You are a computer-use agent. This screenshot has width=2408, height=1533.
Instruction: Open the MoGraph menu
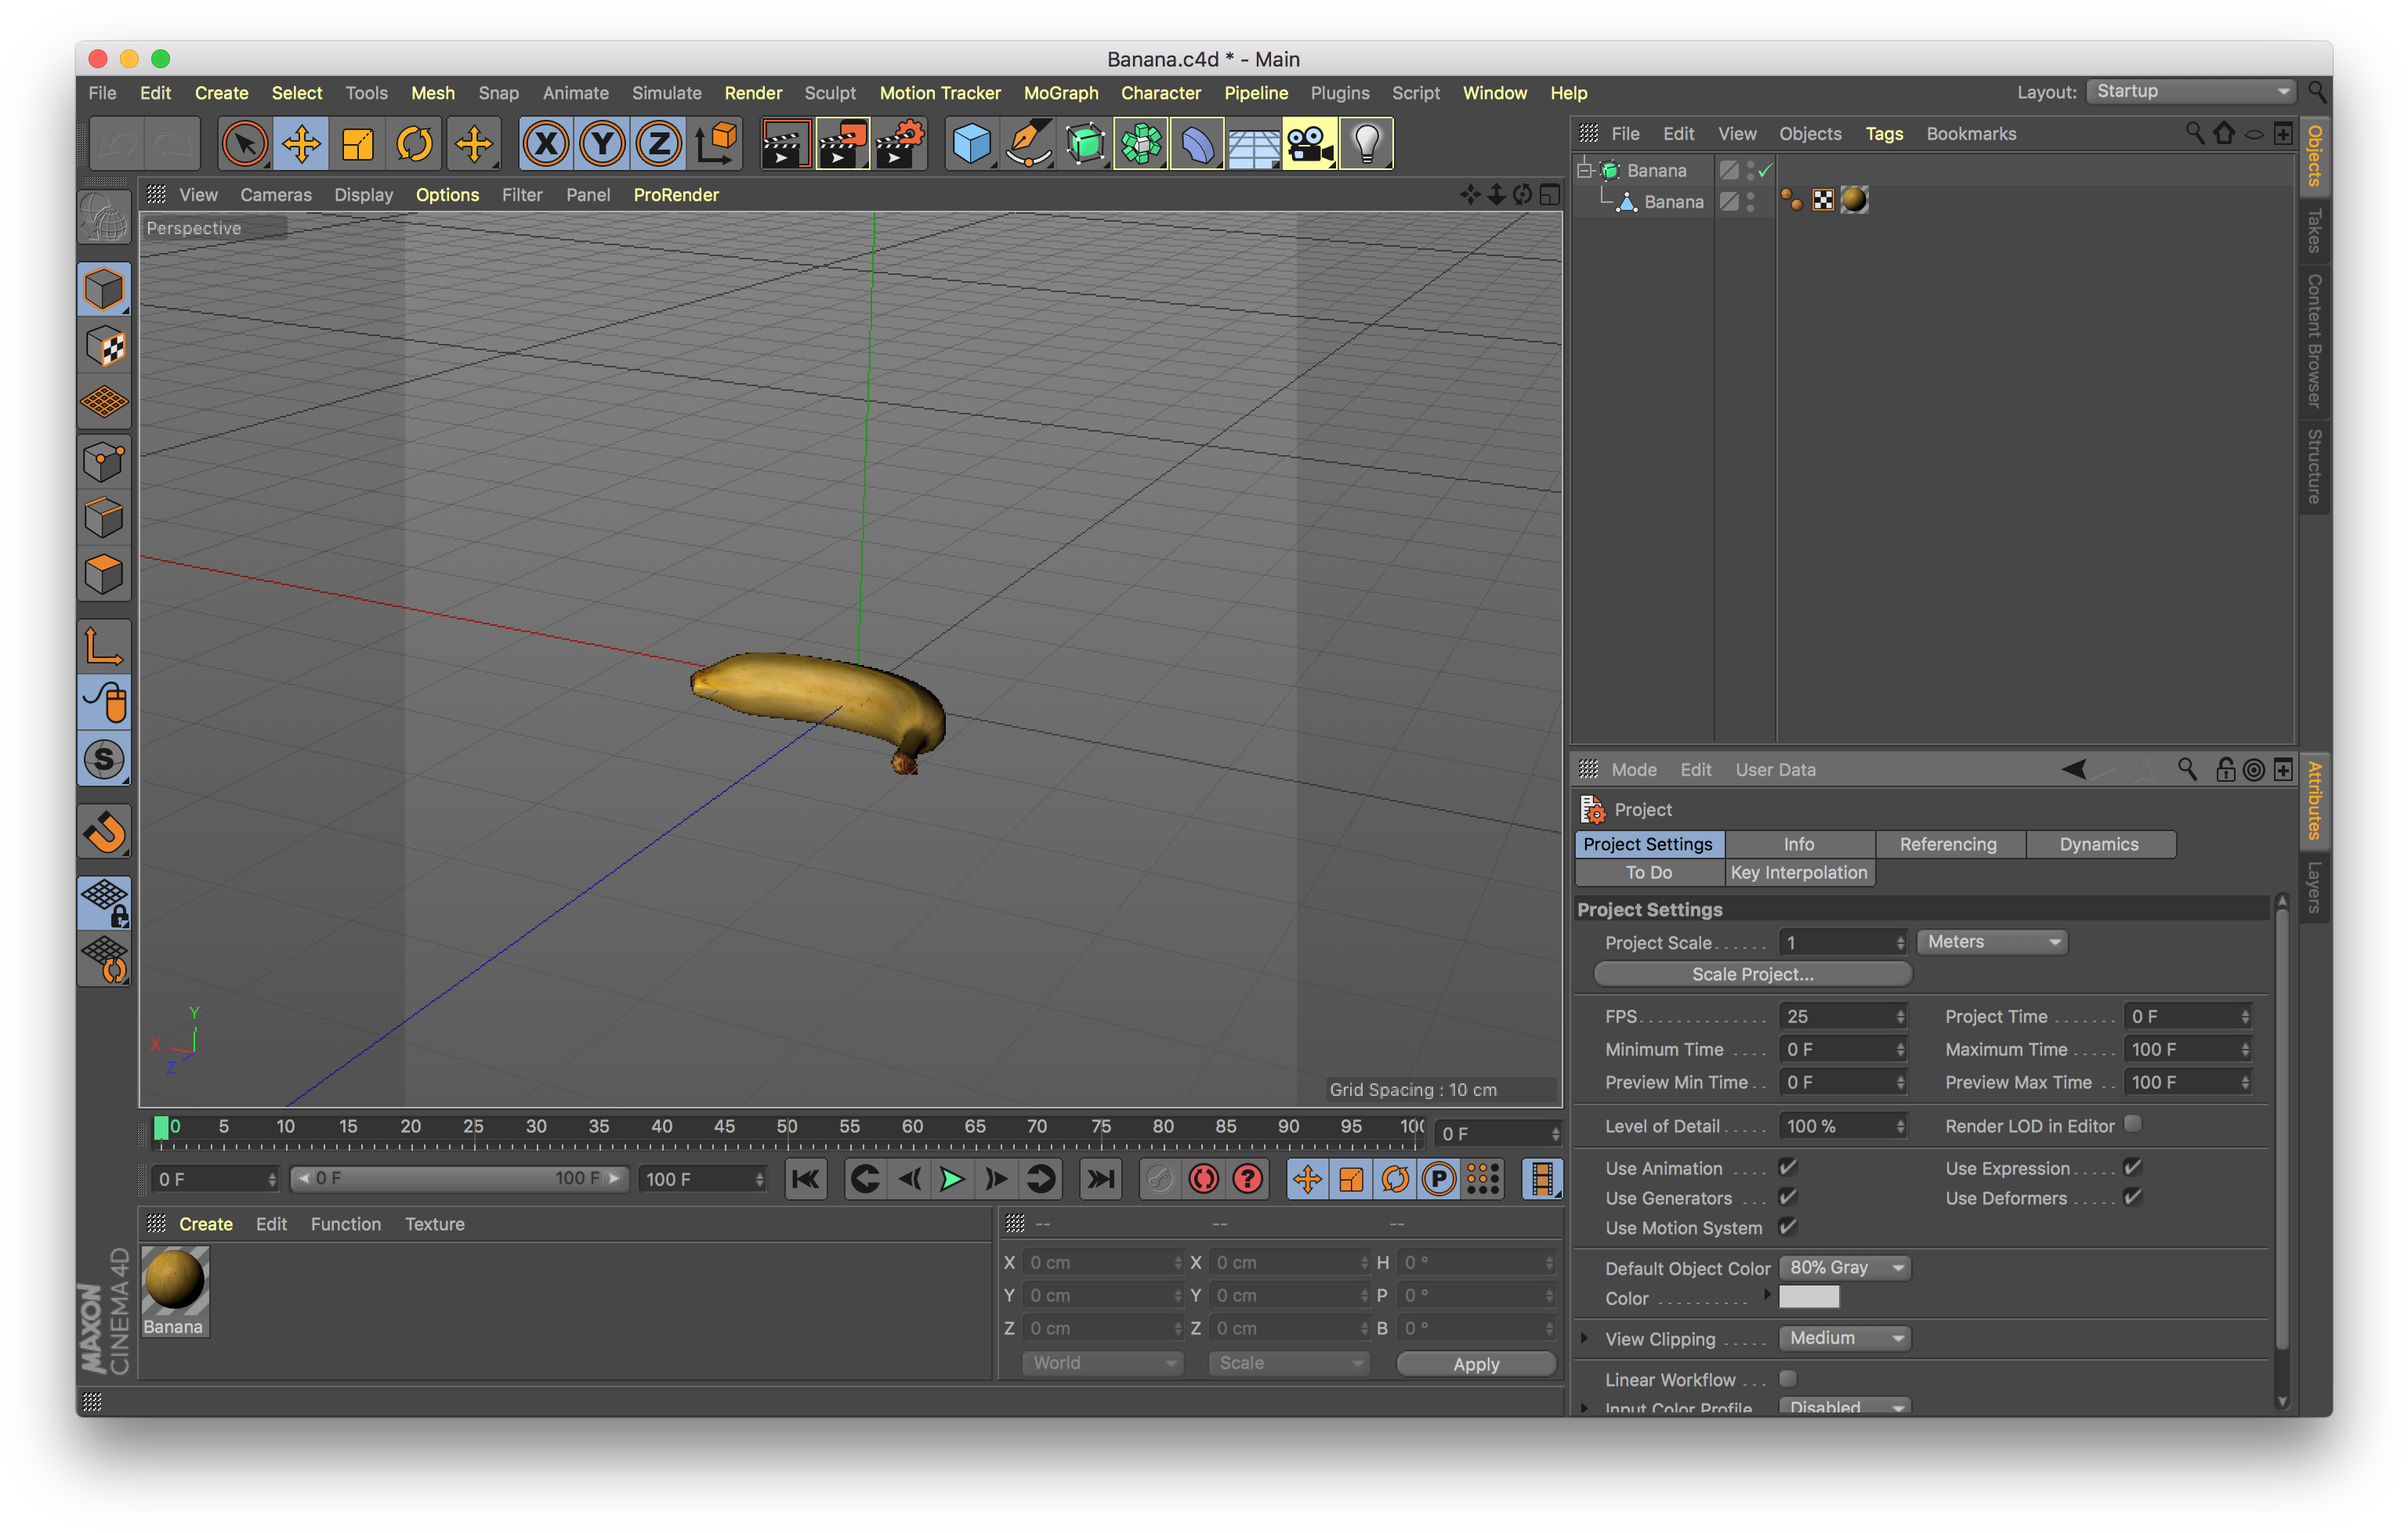pyautogui.click(x=1061, y=92)
